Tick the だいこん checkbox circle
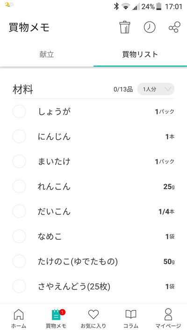This screenshot has width=187, height=333. [19, 211]
